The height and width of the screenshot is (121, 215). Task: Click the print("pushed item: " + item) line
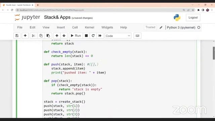click(79, 73)
